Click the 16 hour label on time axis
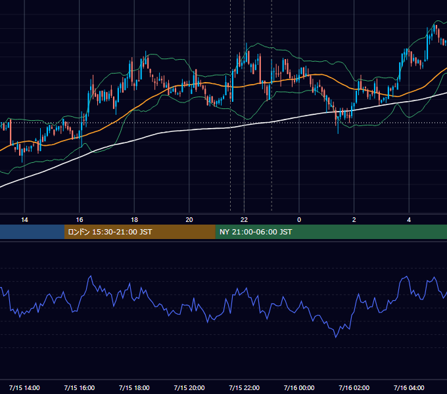Image resolution: width=447 pixels, height=394 pixels. pyautogui.click(x=80, y=220)
